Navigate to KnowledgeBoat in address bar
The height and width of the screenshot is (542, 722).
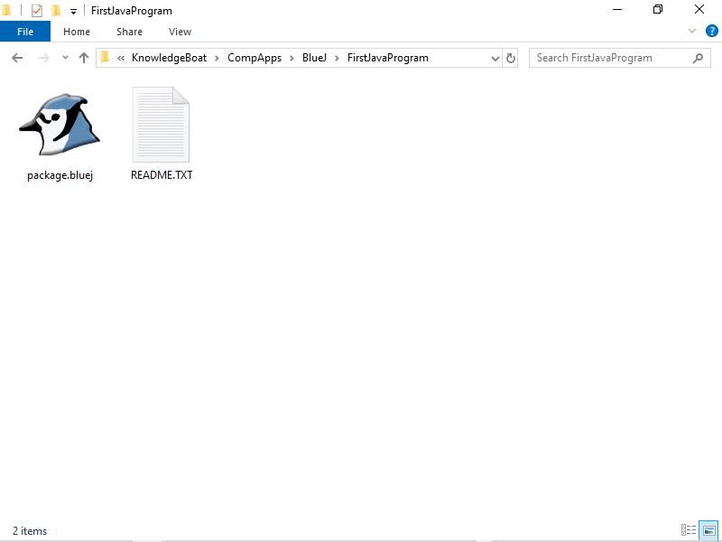coord(169,58)
